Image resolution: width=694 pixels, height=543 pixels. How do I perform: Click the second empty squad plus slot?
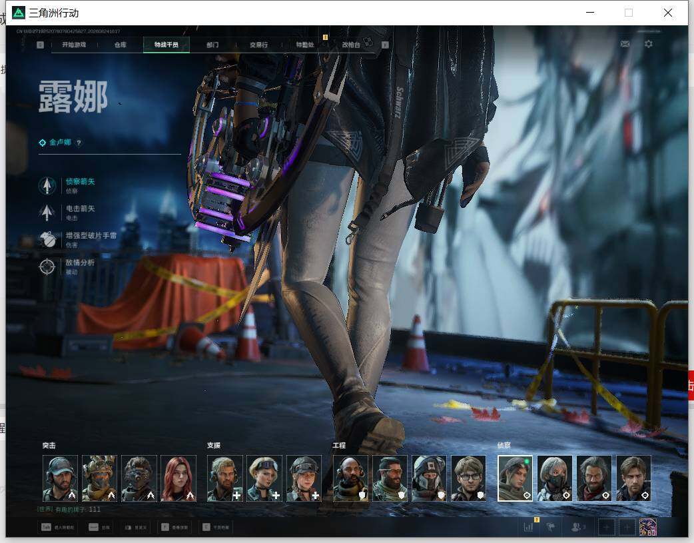pos(627,527)
